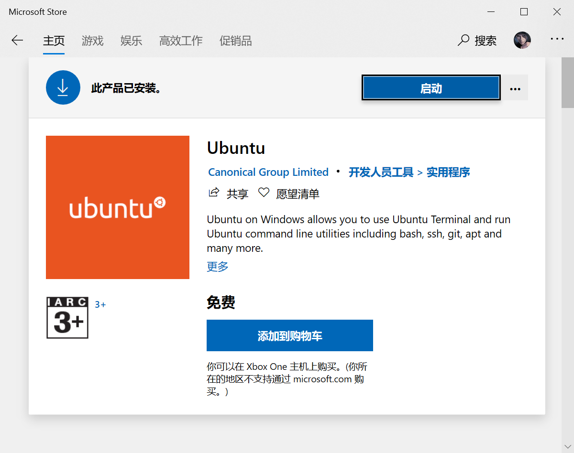Switch to the 游戏 tab
The image size is (574, 453).
click(92, 41)
